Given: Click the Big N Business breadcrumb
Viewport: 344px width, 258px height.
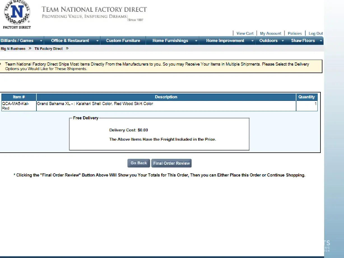Looking at the screenshot, I should point(13,49).
